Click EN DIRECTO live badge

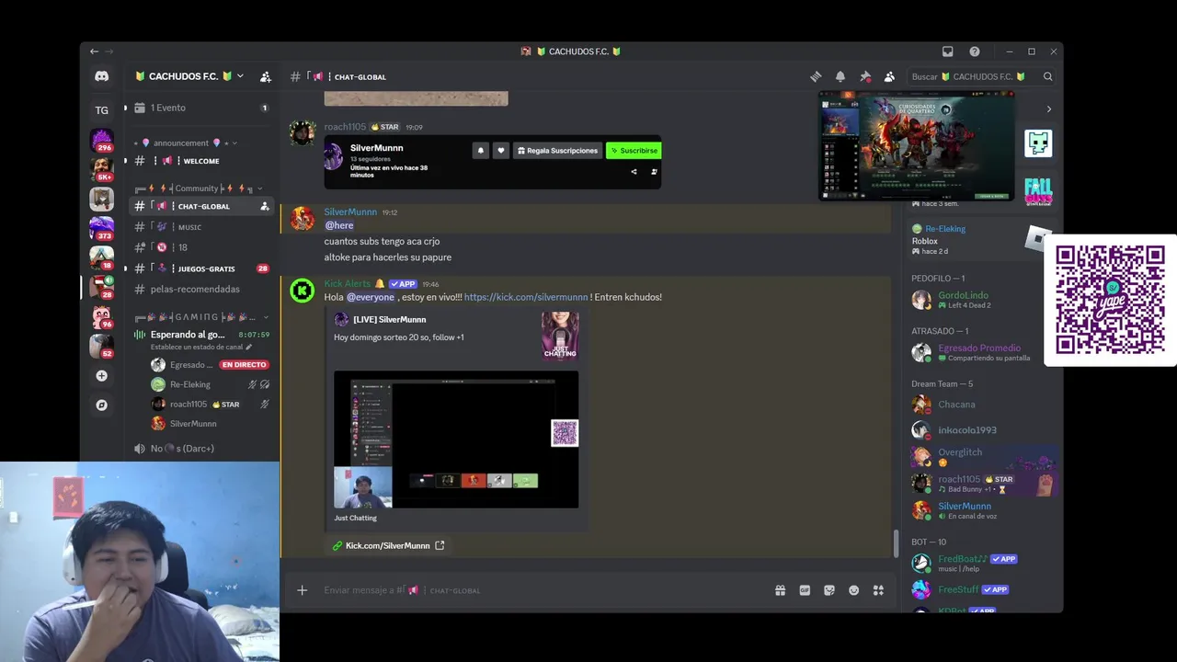[244, 365]
